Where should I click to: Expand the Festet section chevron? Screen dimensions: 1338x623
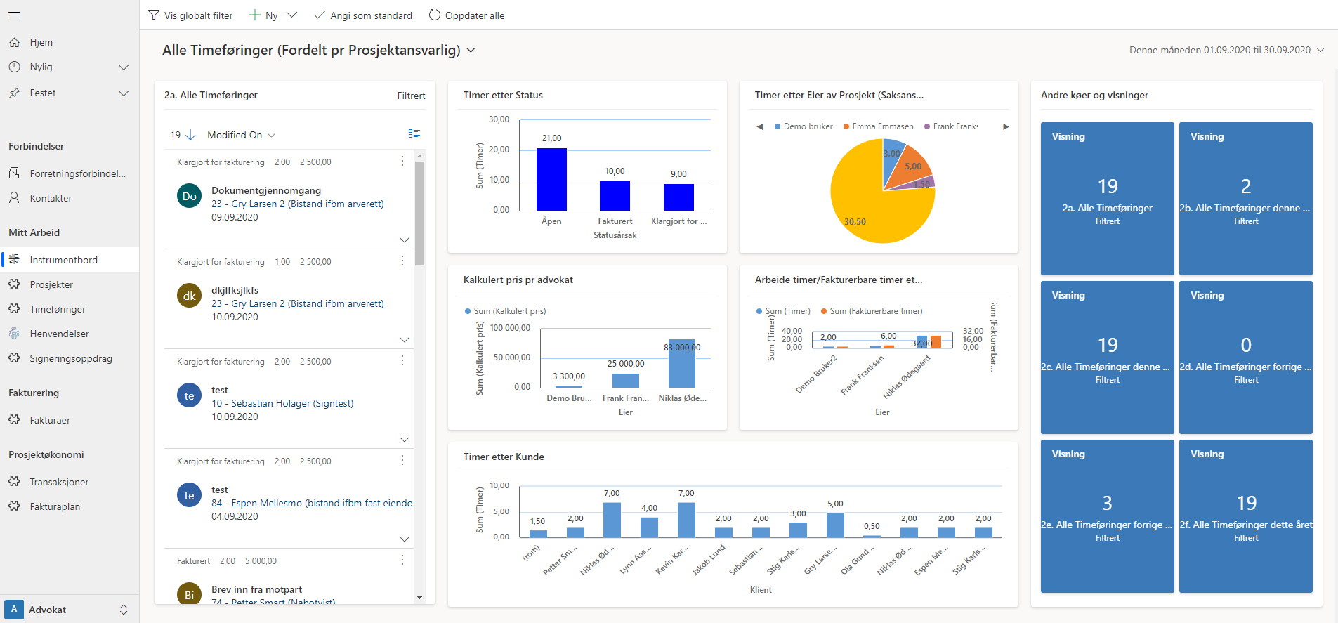[124, 93]
